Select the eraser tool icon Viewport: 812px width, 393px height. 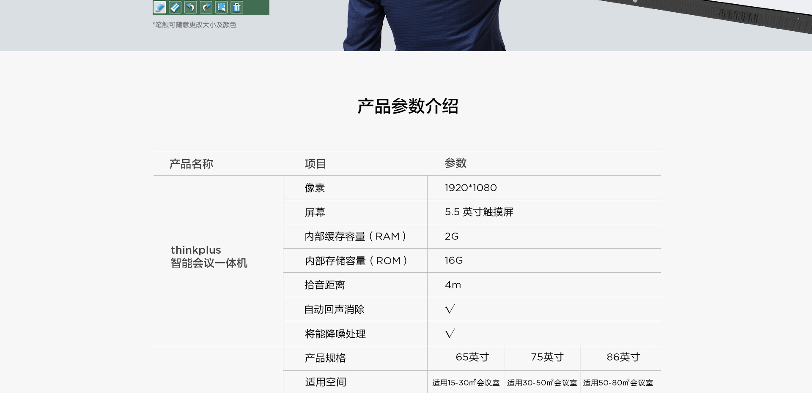point(175,7)
